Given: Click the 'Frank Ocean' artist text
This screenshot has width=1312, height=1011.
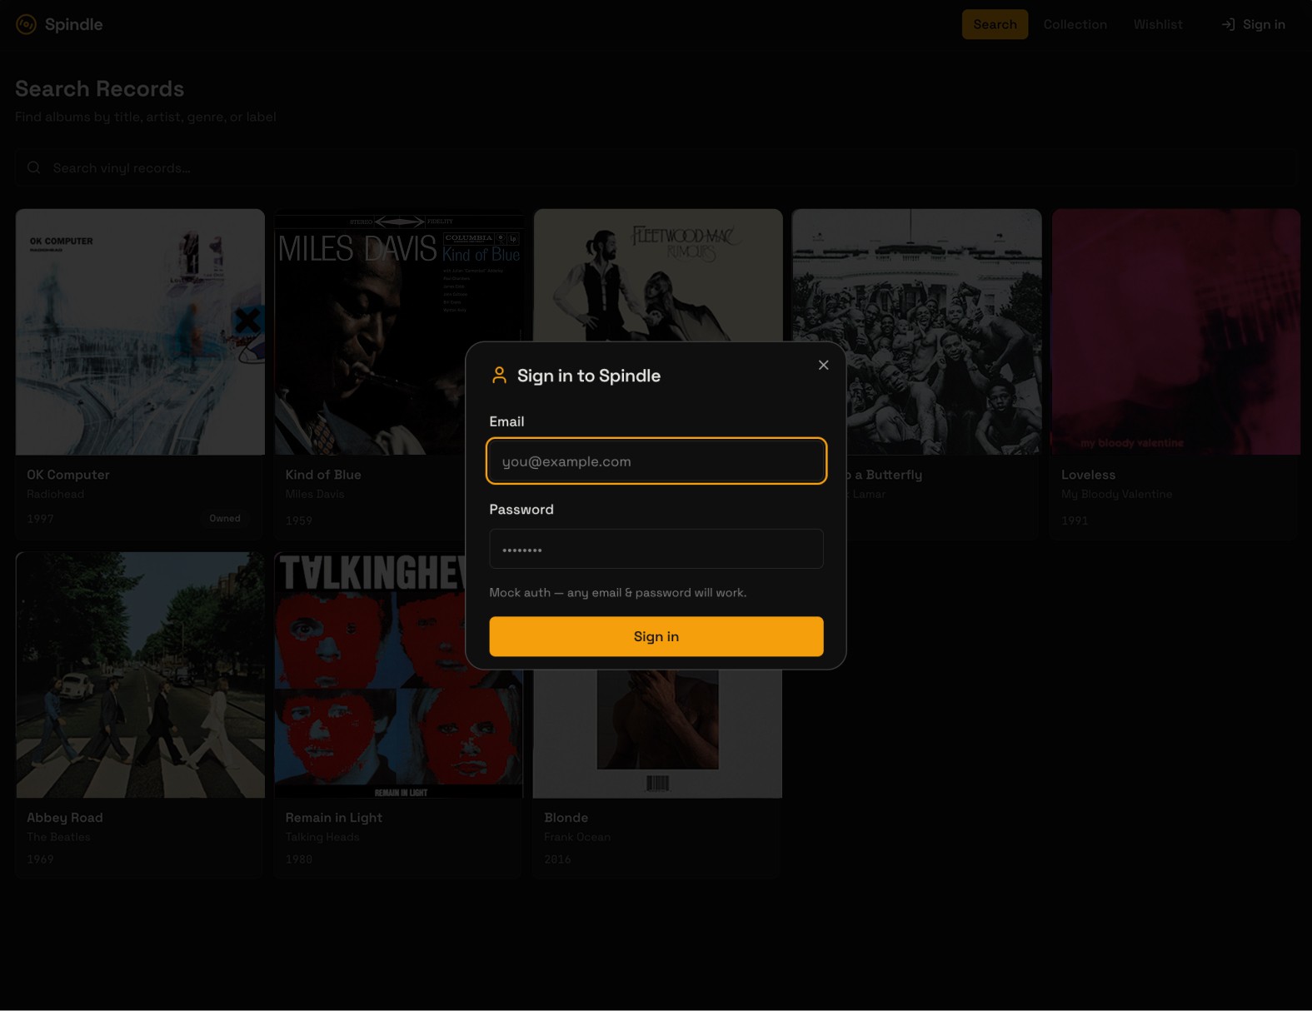Looking at the screenshot, I should click(x=577, y=837).
